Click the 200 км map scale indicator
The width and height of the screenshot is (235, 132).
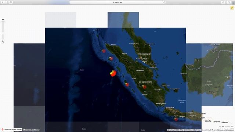click(224, 127)
